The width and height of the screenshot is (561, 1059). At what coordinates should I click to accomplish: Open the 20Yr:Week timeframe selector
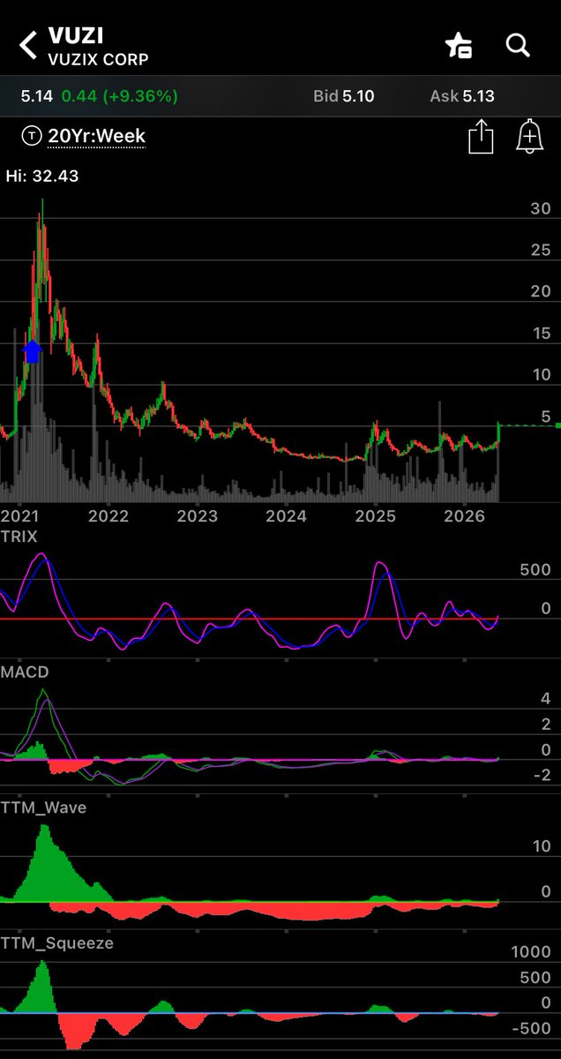(x=97, y=136)
